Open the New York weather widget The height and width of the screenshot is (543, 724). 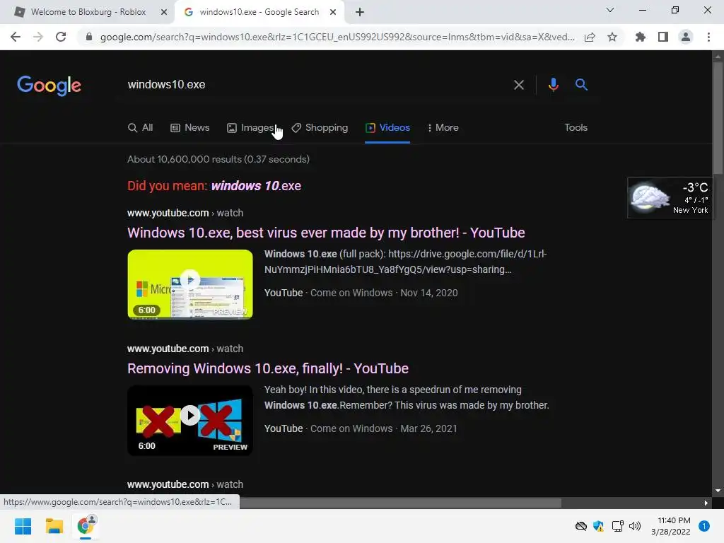[670, 198]
